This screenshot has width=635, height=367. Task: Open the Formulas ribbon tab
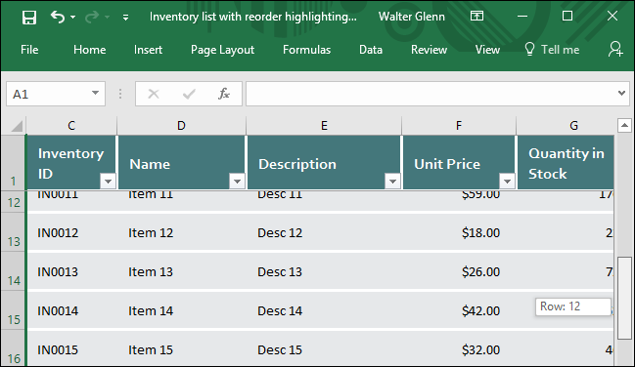pos(306,50)
